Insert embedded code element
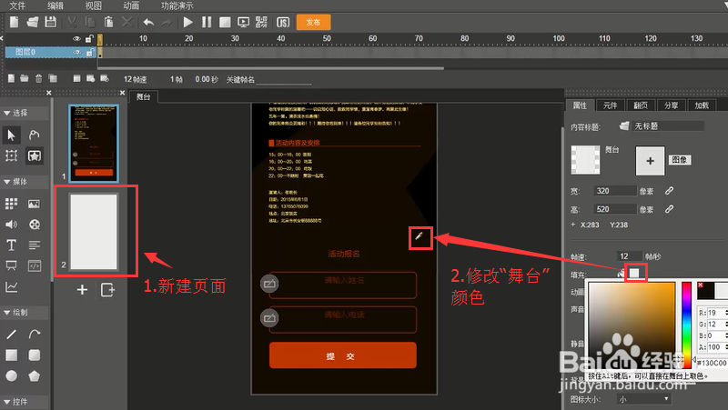728x410 pixels. pos(35,265)
